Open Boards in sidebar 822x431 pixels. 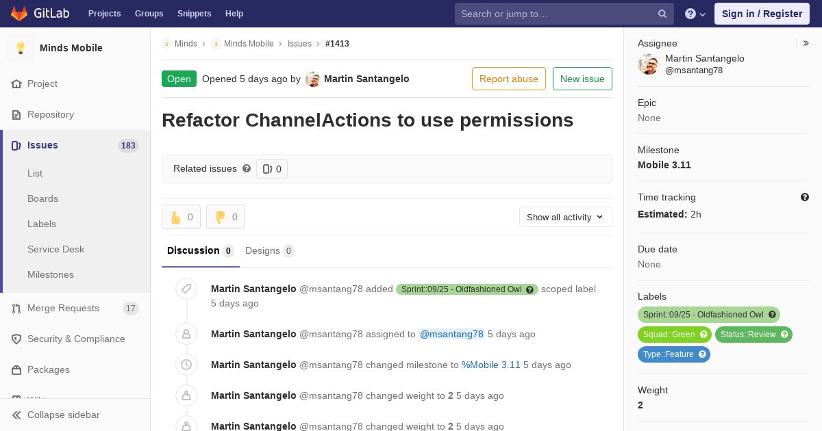[x=42, y=198]
